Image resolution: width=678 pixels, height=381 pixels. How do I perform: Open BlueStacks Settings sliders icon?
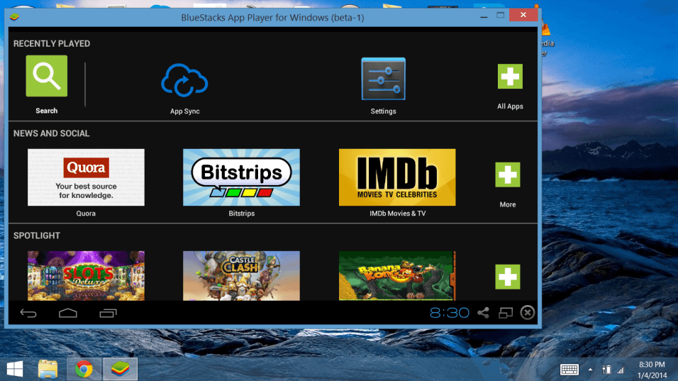click(383, 79)
